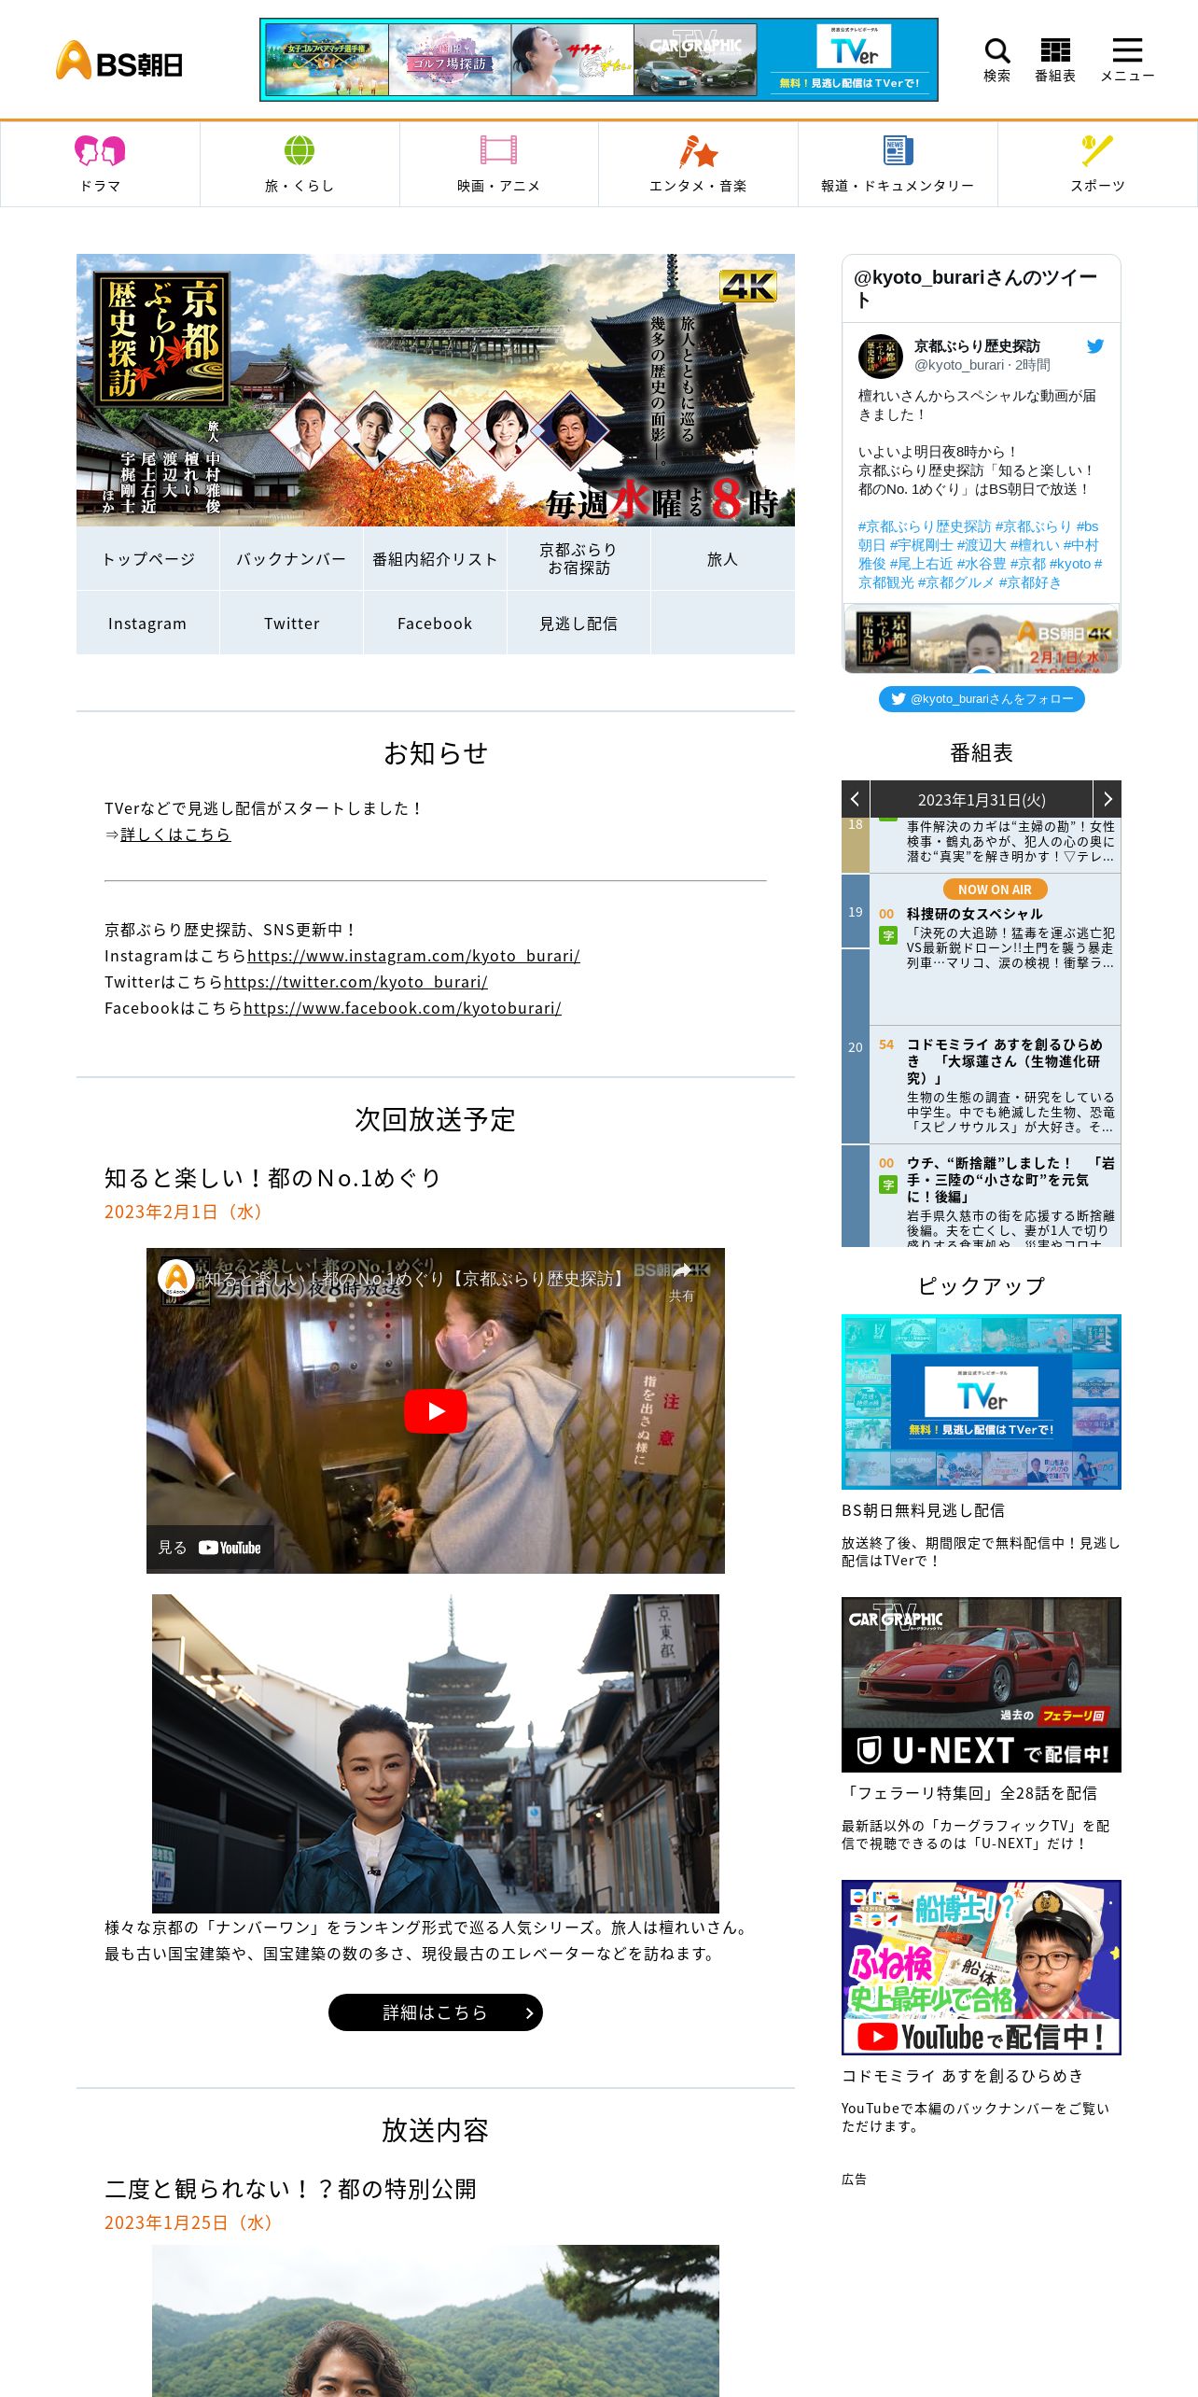Open 見逃し配信 tab
The height and width of the screenshot is (2397, 1198).
[578, 624]
